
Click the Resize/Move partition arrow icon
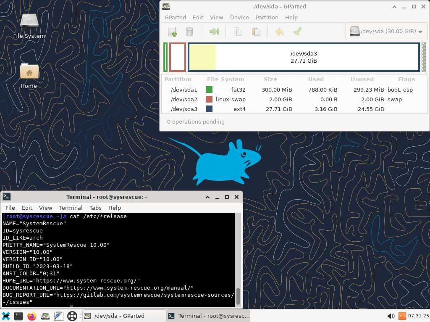point(214,32)
